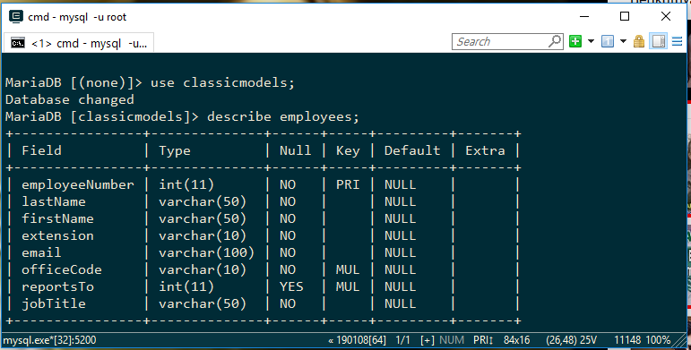The height and width of the screenshot is (350, 691).
Task: Click the 'lastName' field name
Action: (54, 201)
